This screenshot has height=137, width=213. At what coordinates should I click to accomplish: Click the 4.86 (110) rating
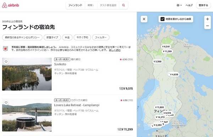coord(126,100)
